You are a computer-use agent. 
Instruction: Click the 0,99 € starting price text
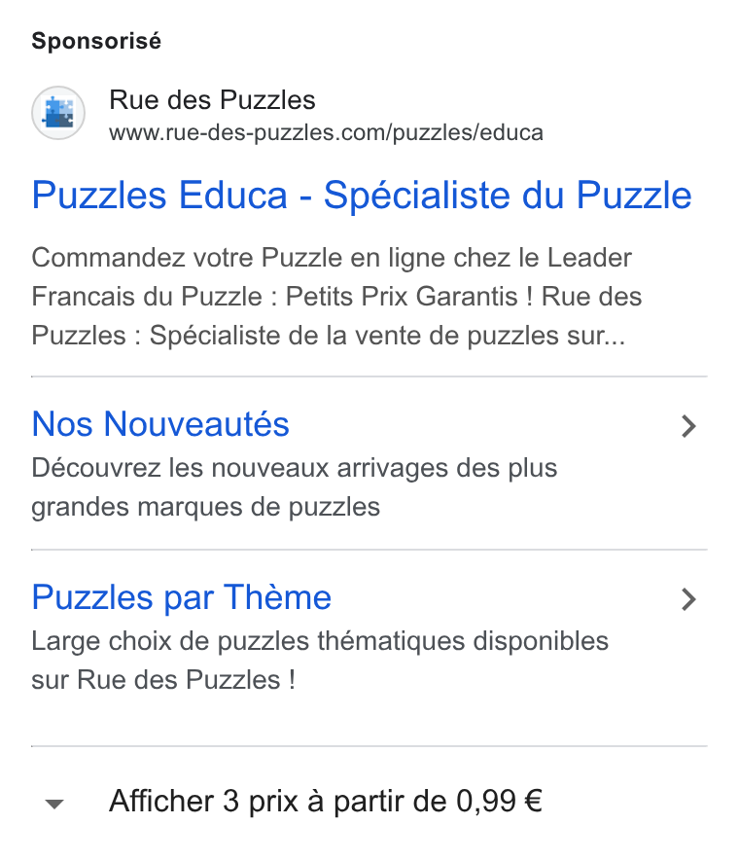click(499, 802)
